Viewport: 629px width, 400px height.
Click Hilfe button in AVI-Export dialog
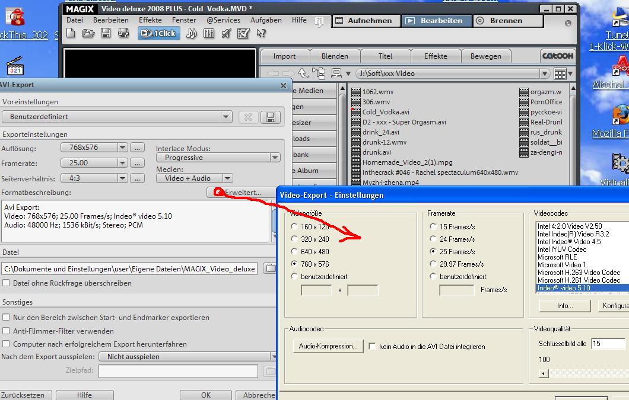tap(84, 395)
